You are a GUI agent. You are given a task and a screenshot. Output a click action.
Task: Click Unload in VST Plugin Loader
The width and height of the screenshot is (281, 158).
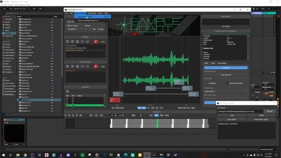[261, 115]
